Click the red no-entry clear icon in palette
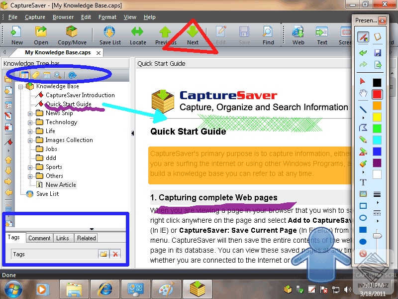The width and height of the screenshot is (398, 299). point(363,254)
